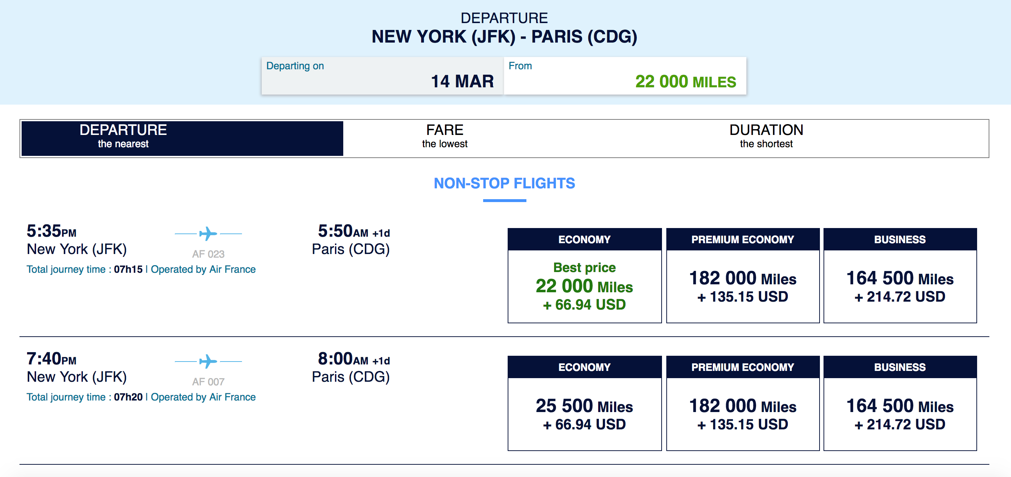
Task: Click the airplane icon for flight AF 007
Action: coord(208,361)
